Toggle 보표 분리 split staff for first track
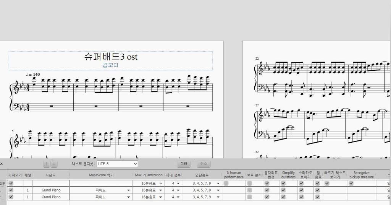 249,190
